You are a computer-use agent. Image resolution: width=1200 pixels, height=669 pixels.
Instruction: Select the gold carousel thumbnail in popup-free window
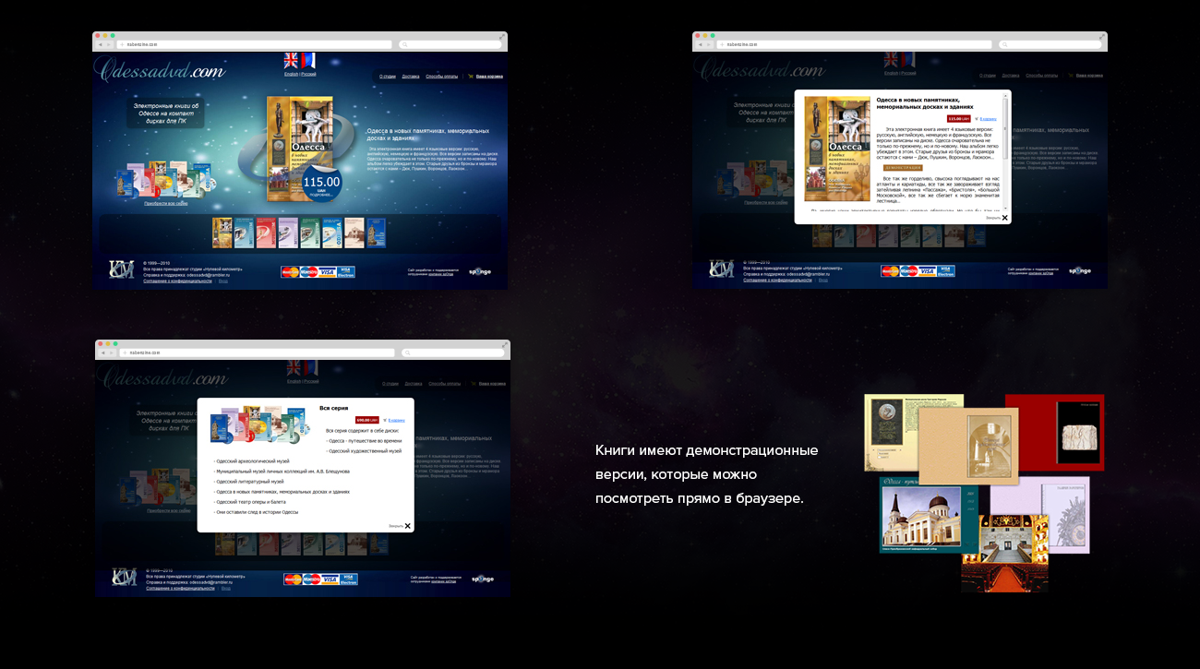coord(222,233)
